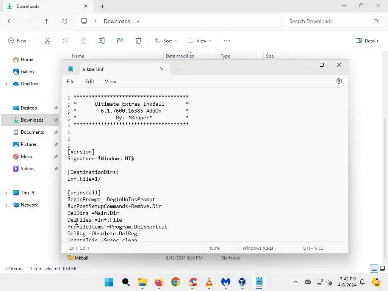Open VLC media player from taskbar
Screen dimensions: 388x291
click(209, 282)
